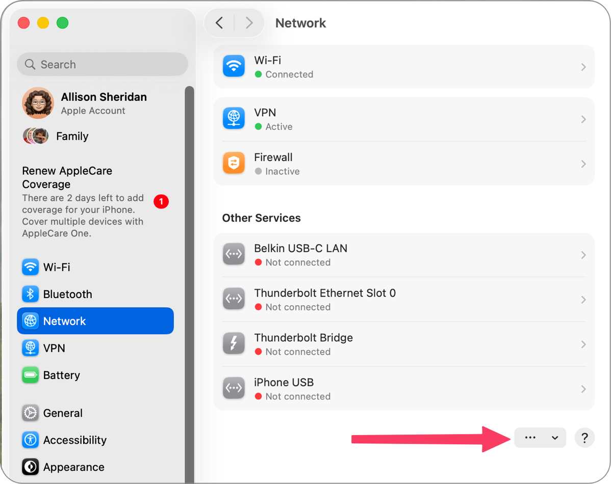Click the orange Firewall shield icon
The height and width of the screenshot is (484, 611).
[x=234, y=164]
